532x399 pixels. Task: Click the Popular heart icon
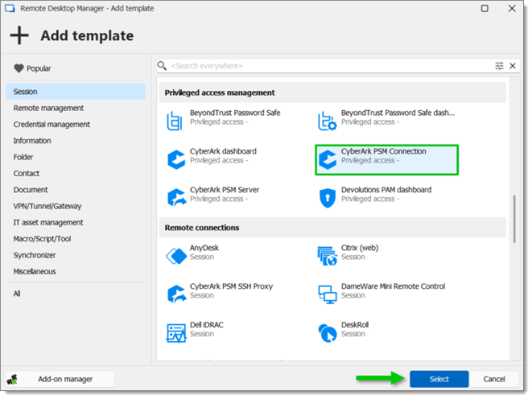[x=19, y=68]
